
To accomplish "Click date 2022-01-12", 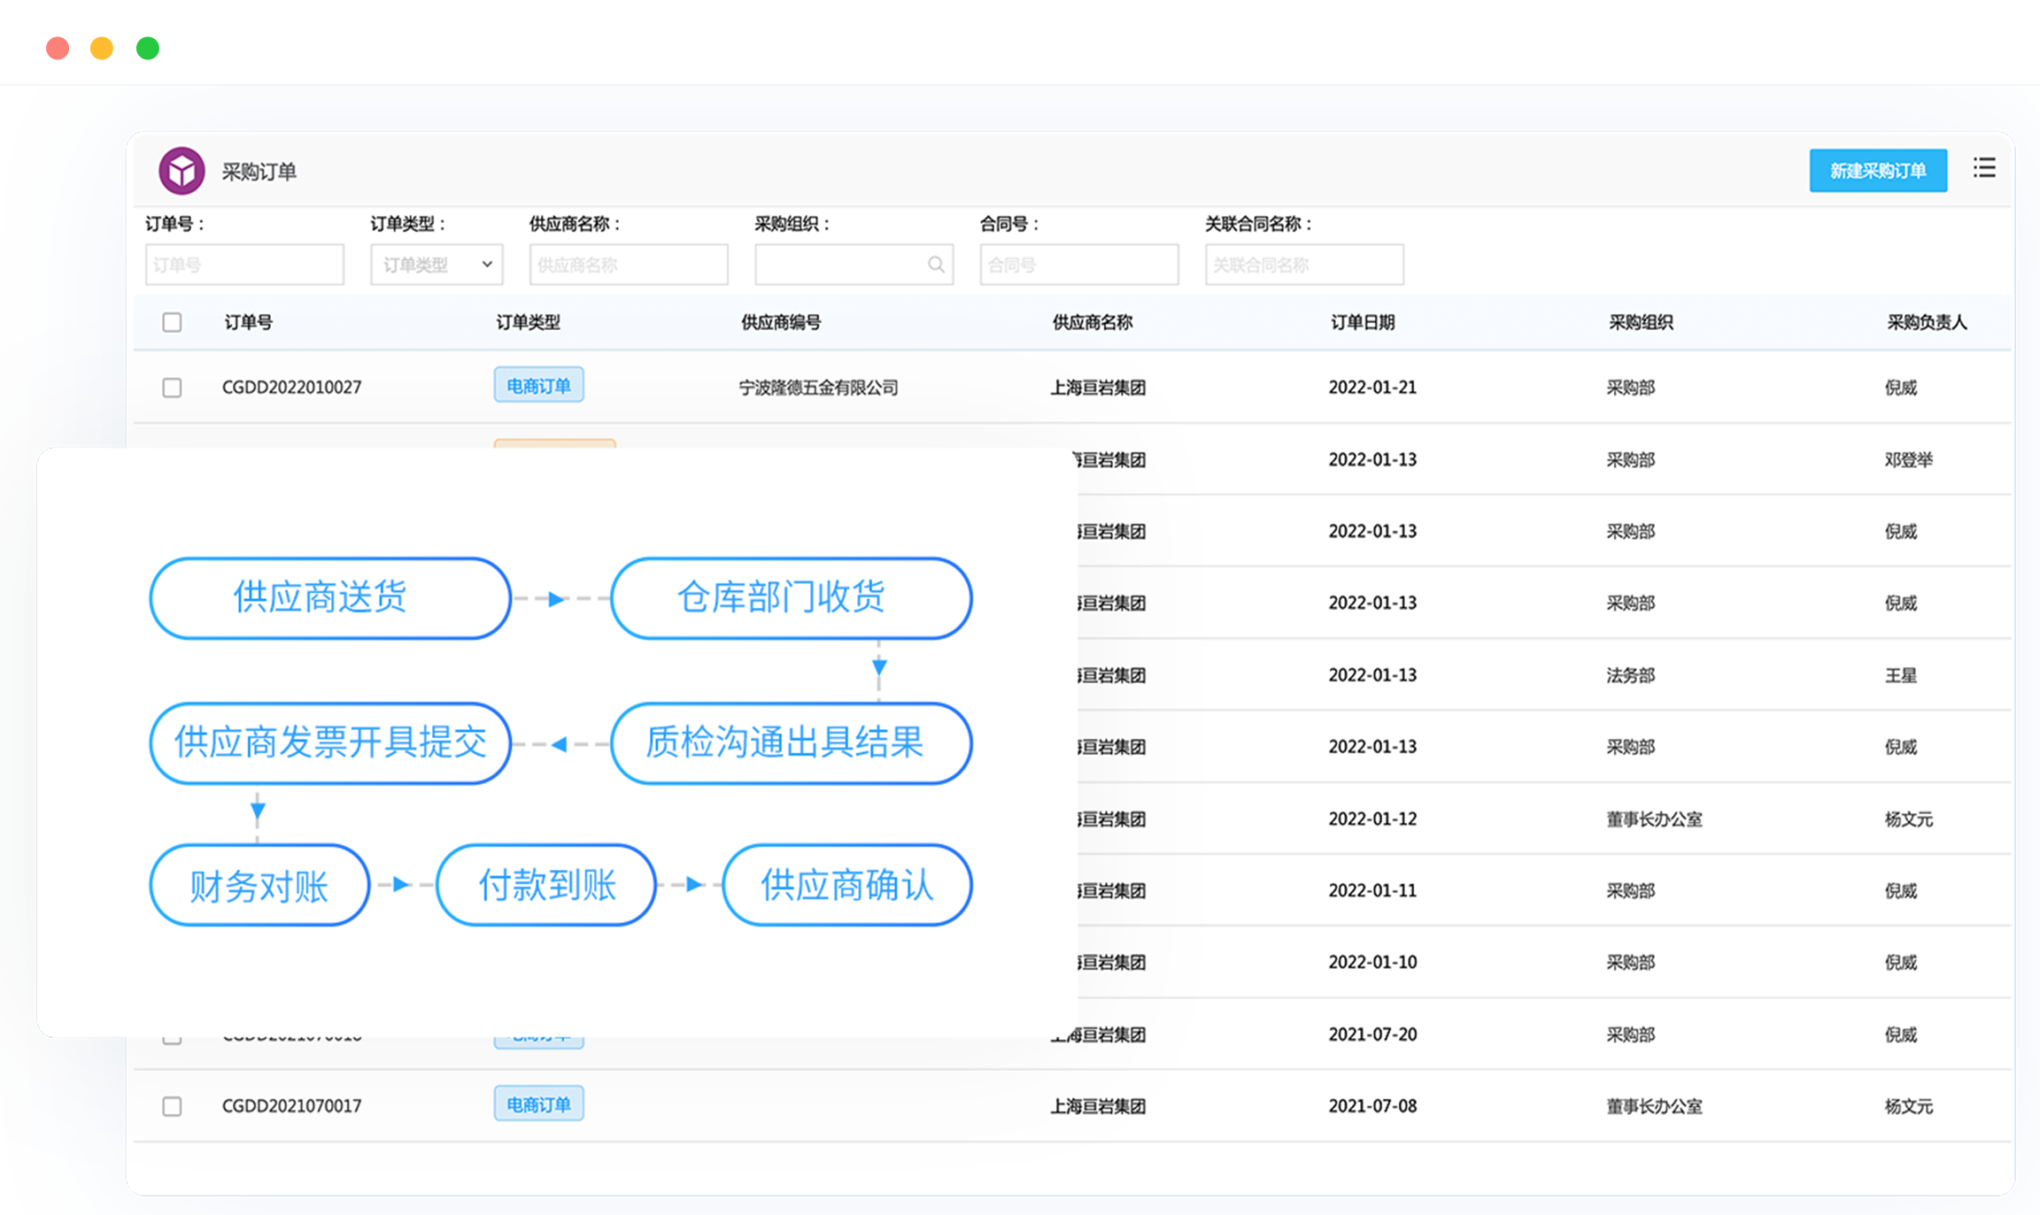I will (x=1372, y=819).
